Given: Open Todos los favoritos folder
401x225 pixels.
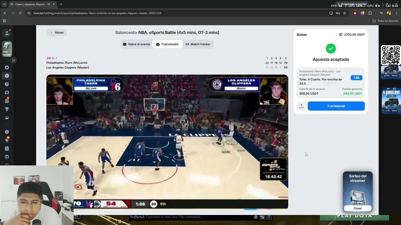Looking at the screenshot, I should tap(385, 21).
